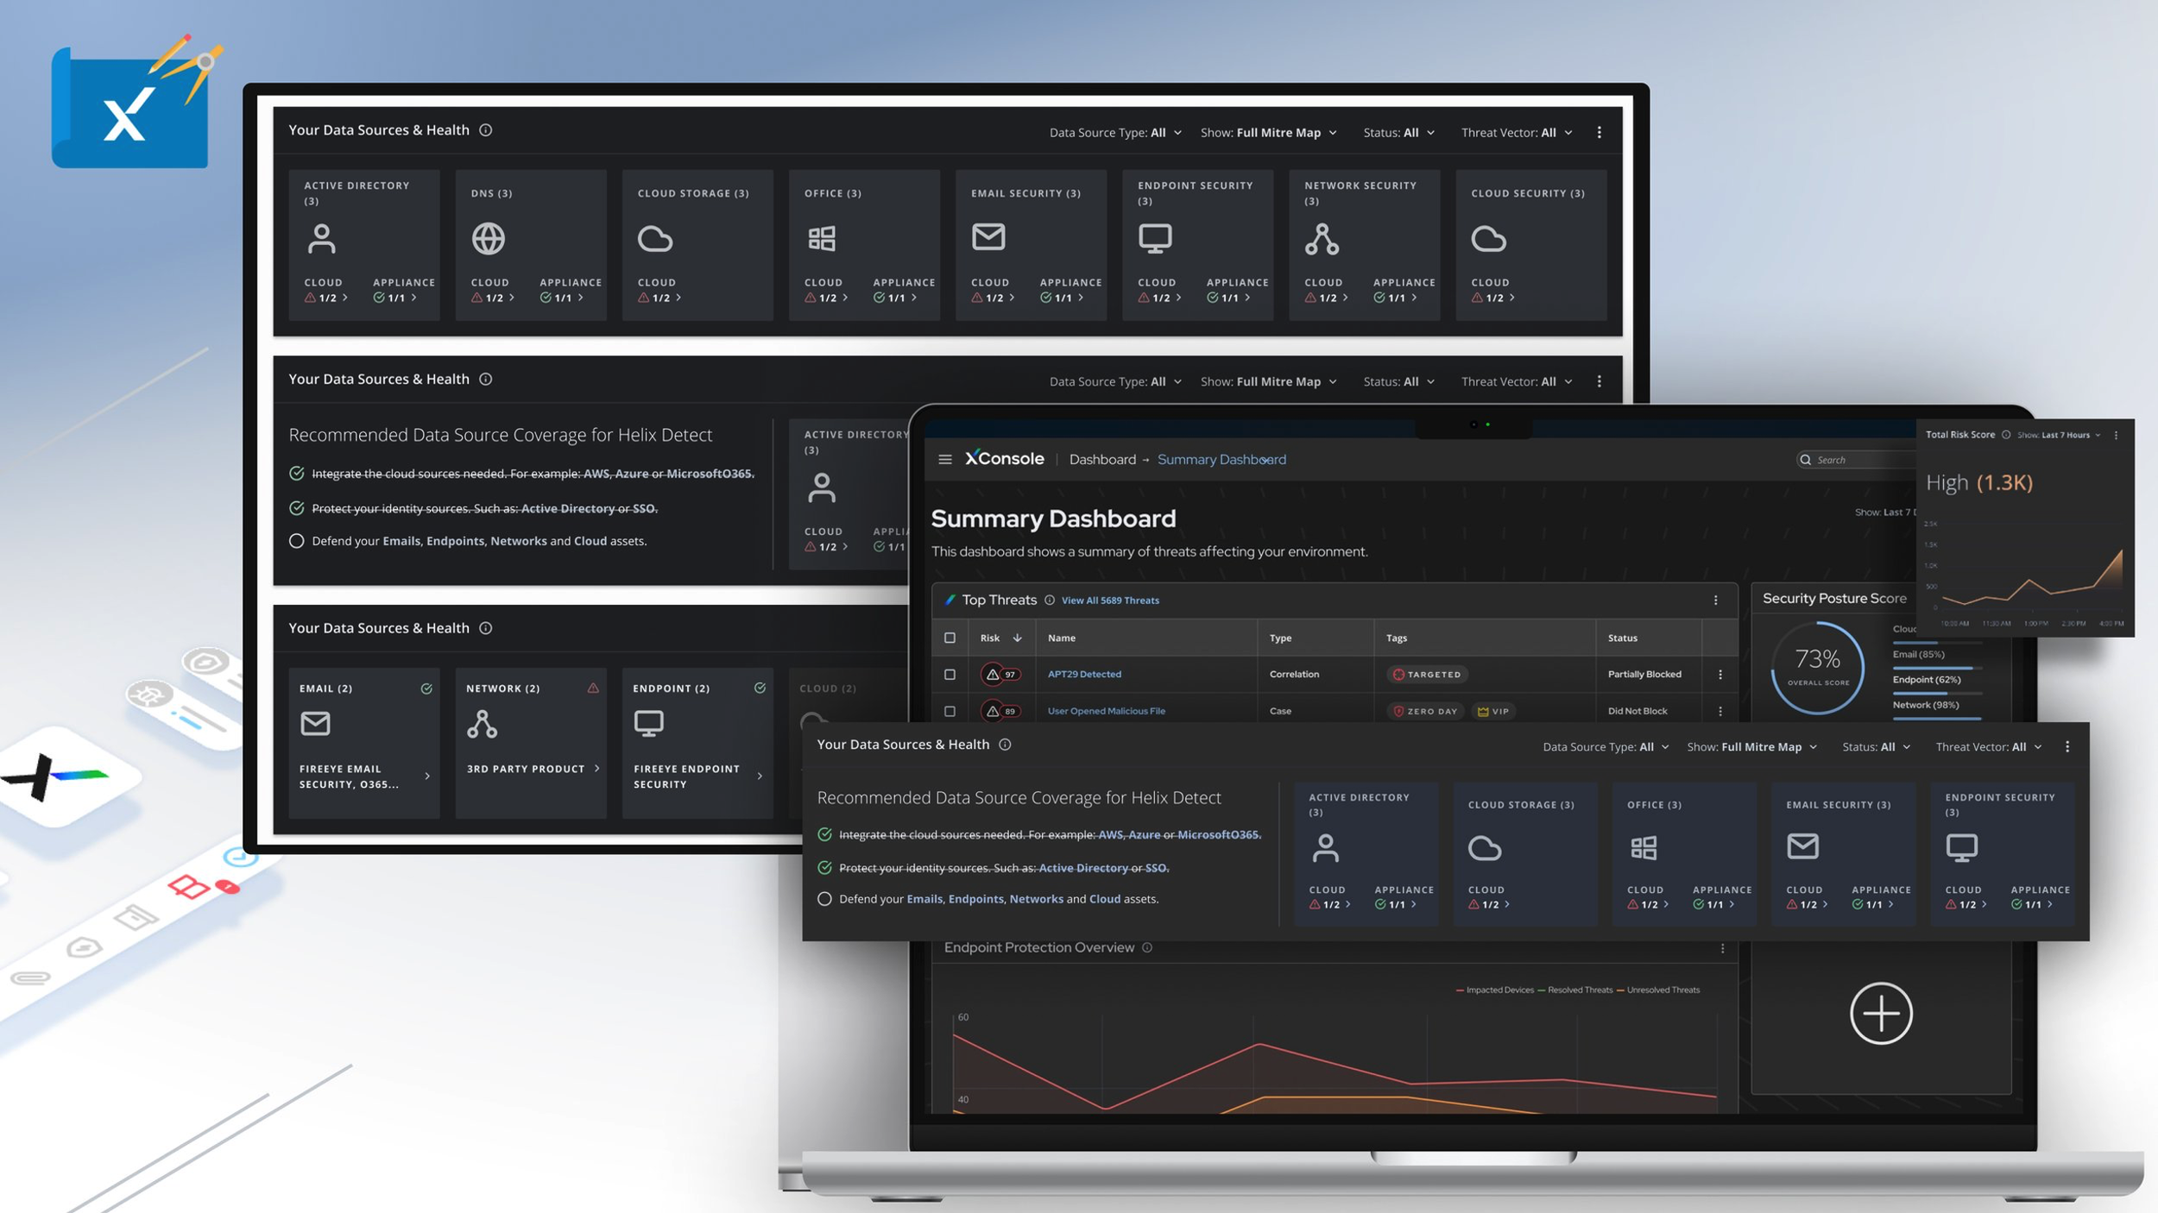2158x1213 pixels.
Task: Expand Threat Vector dropdown in top panel
Action: 1516,133
